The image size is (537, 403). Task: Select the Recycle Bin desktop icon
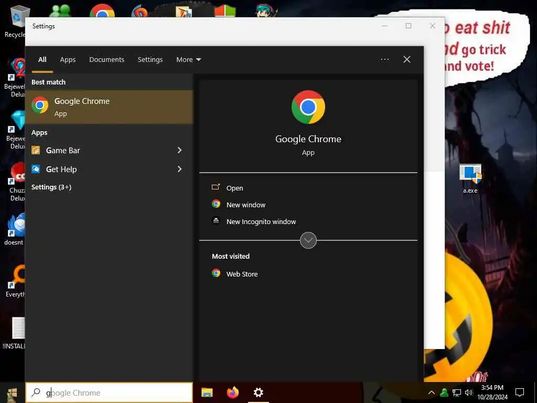pos(15,21)
